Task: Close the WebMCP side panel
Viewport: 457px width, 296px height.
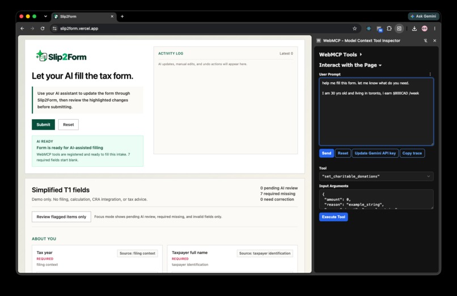Action: [434, 41]
